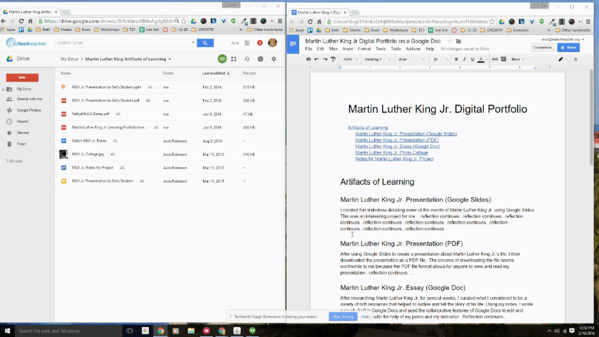Open the Arial font dropdown
599x337 pixels.
412,59
